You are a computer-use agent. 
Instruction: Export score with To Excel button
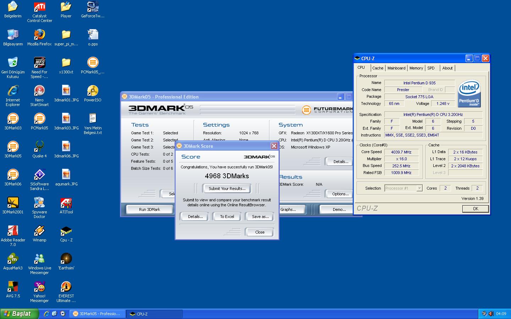click(227, 217)
